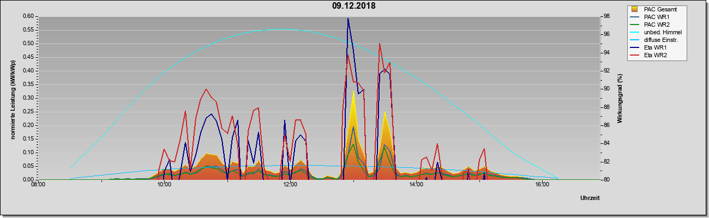
Task: Click the normierte Leistung axis title
Action: tap(13, 99)
